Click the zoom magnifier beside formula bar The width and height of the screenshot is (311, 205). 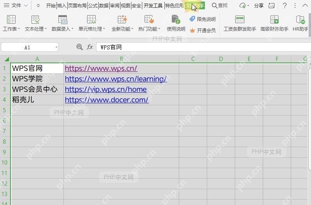coord(80,47)
